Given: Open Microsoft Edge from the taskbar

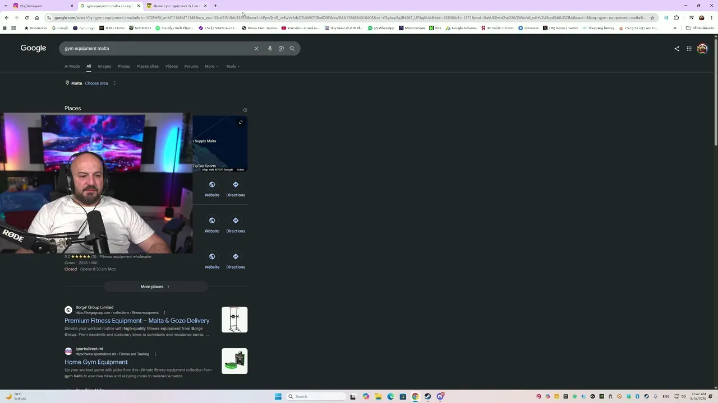Looking at the screenshot, I should tap(390, 397).
